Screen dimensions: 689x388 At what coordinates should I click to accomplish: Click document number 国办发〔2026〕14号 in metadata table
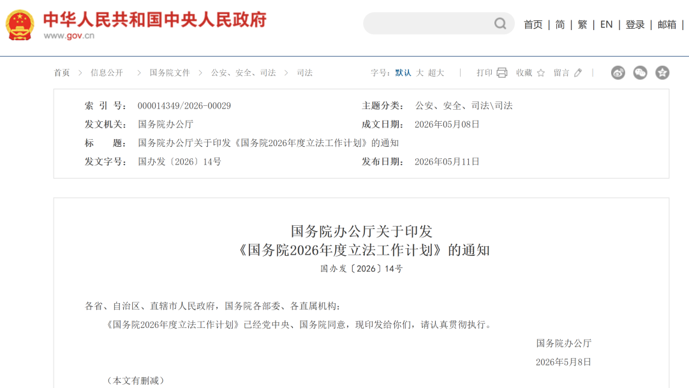tap(179, 161)
